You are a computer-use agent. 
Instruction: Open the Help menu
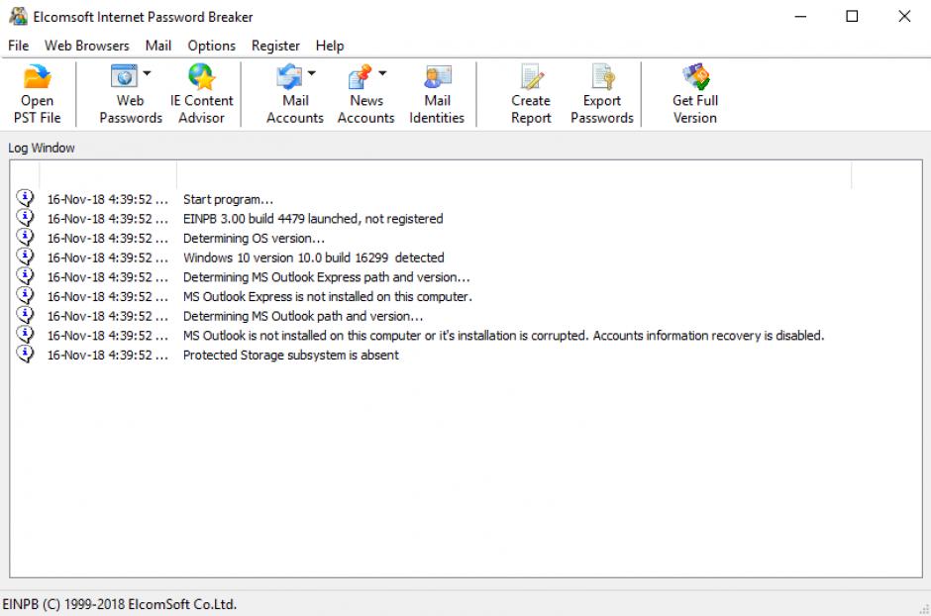(330, 46)
